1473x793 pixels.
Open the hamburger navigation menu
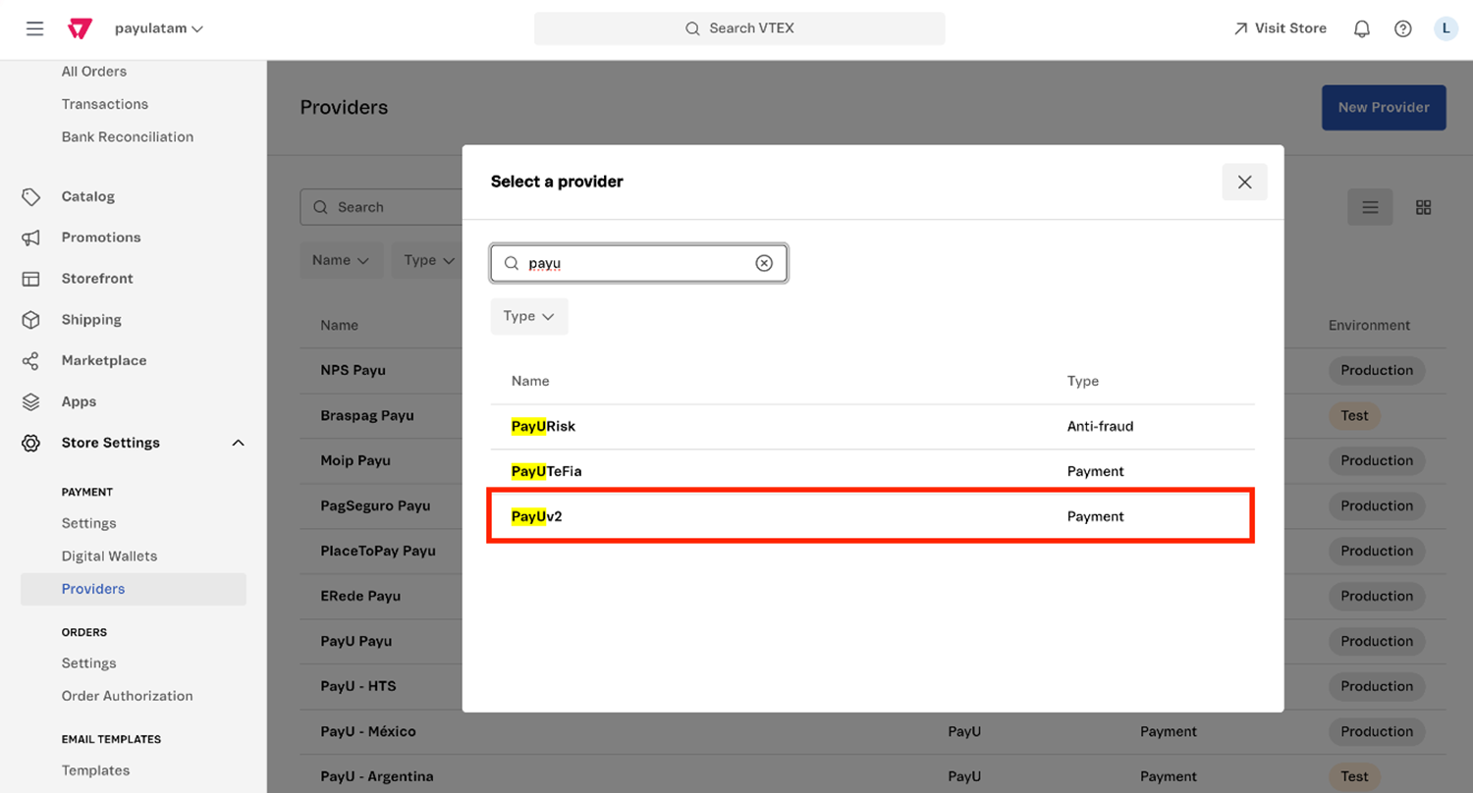point(34,28)
